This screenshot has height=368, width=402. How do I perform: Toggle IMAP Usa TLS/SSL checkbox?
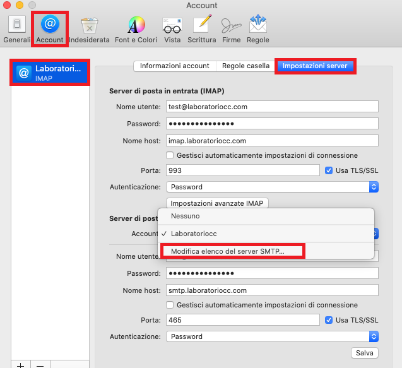(x=328, y=170)
